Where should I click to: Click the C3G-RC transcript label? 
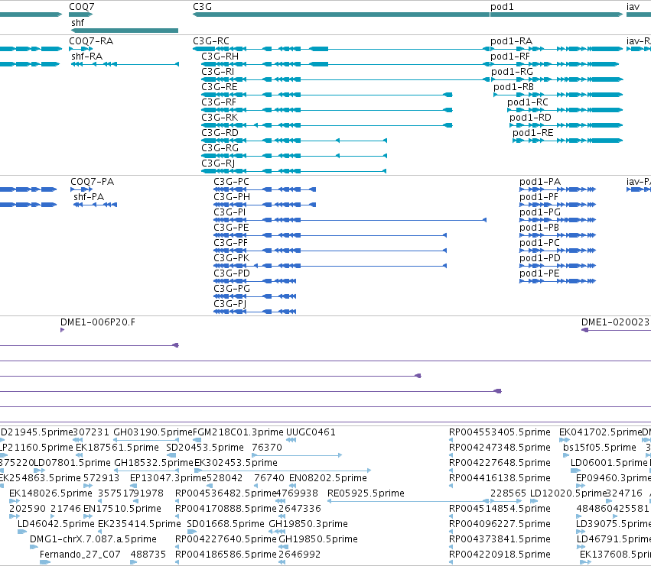point(211,41)
